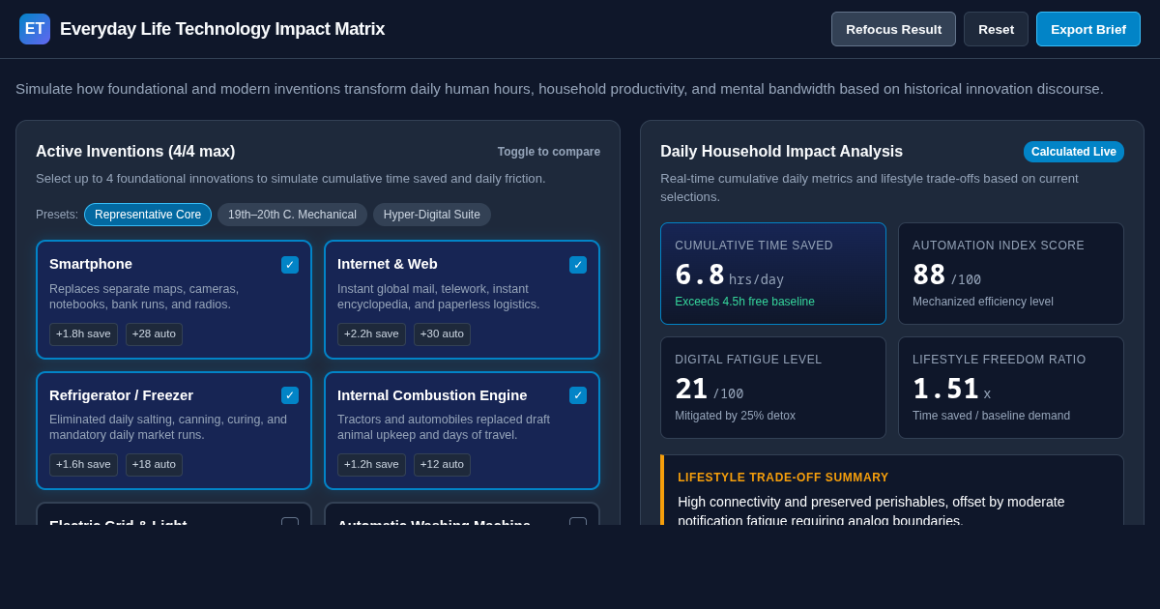Viewport: 1160px width, 609px height.
Task: Check the Electric Grid & Light checkbox
Action: (x=290, y=522)
